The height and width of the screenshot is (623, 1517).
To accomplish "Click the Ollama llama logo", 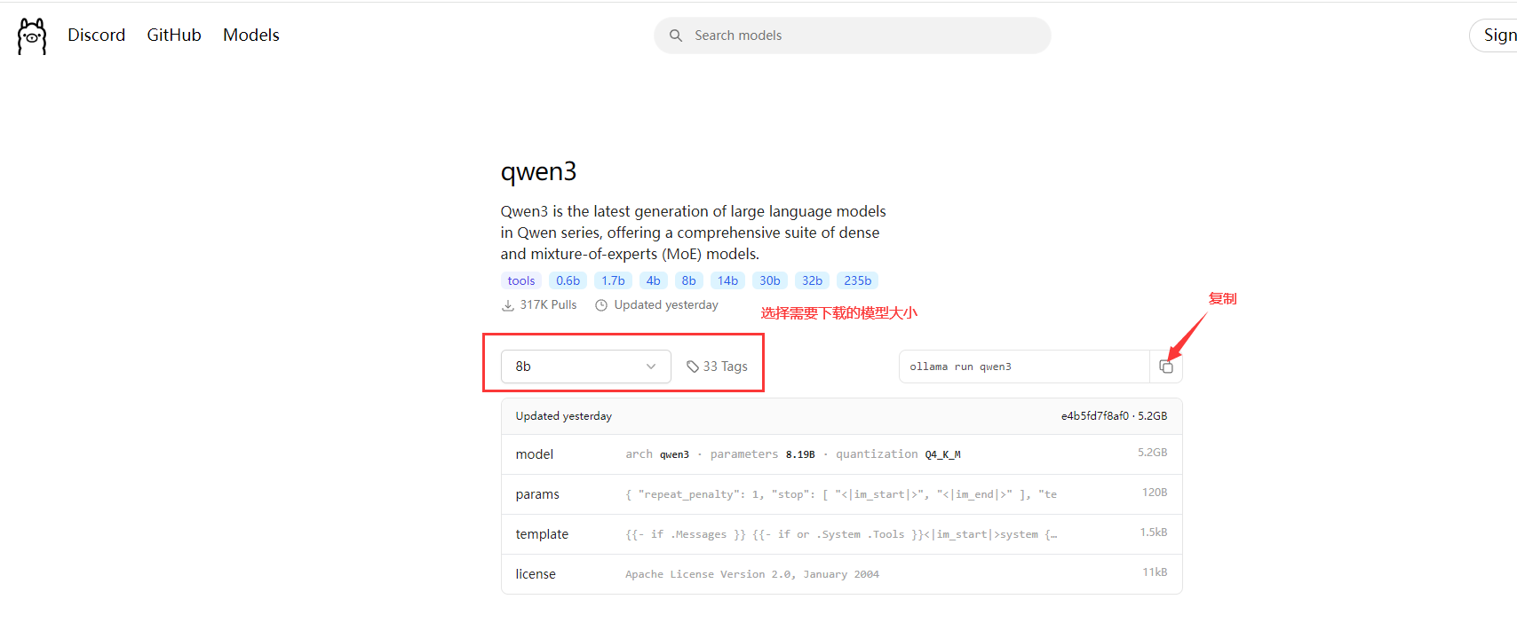I will 32,36.
